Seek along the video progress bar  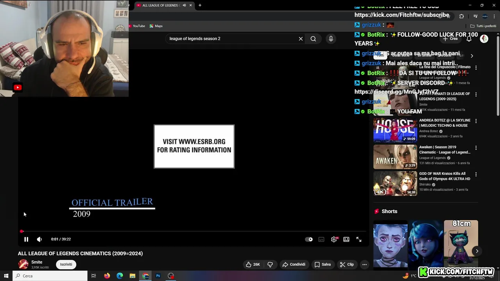click(x=193, y=231)
